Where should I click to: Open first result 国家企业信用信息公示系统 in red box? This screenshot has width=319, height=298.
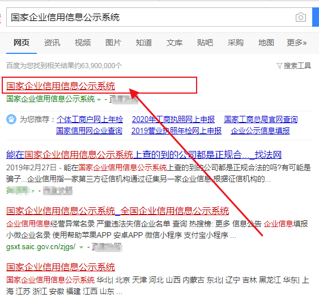point(61,86)
